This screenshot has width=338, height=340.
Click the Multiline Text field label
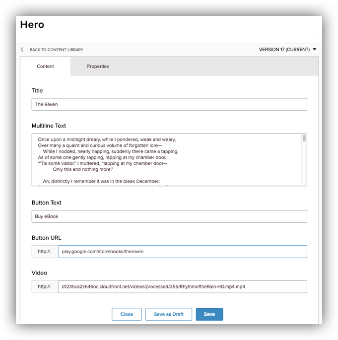(x=49, y=126)
